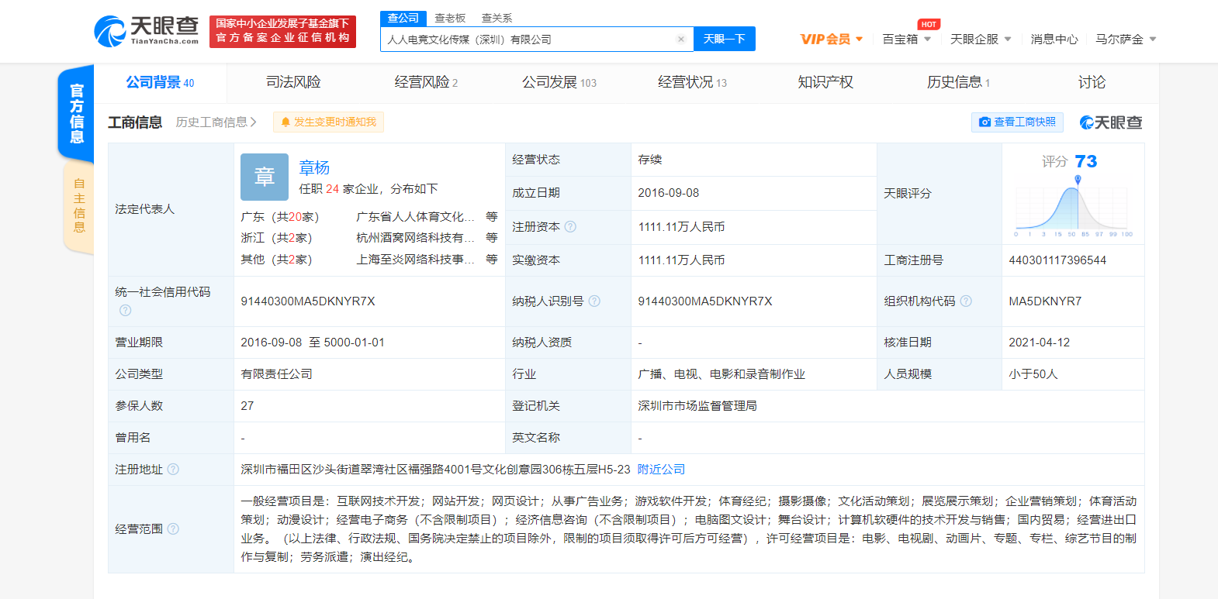Image resolution: width=1218 pixels, height=599 pixels.
Task: Click 有限责任公司 company type value
Action: point(276,374)
